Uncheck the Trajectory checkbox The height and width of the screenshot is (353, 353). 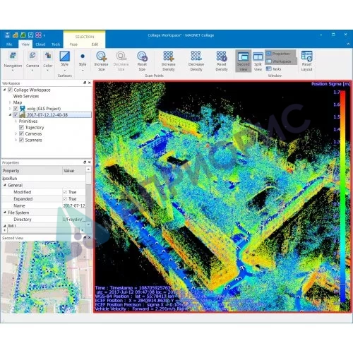21,127
